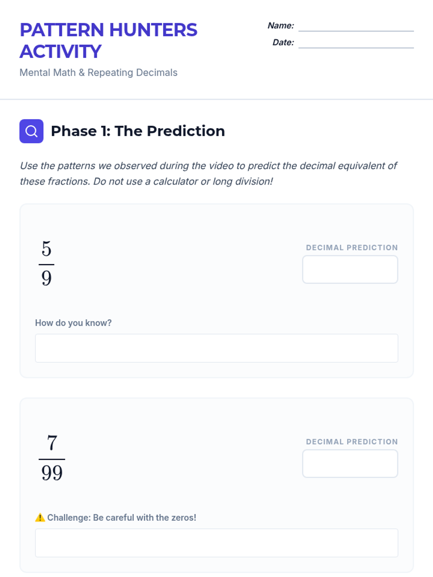Click the 'Mental Math & Repeating Decimals' subtitle

99,72
